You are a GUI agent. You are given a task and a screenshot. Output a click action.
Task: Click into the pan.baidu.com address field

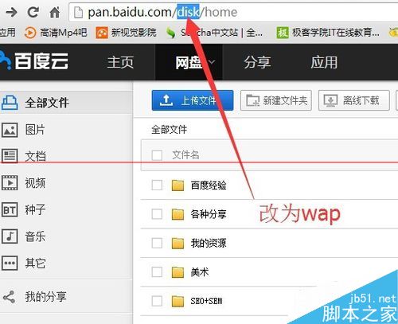(x=233, y=12)
